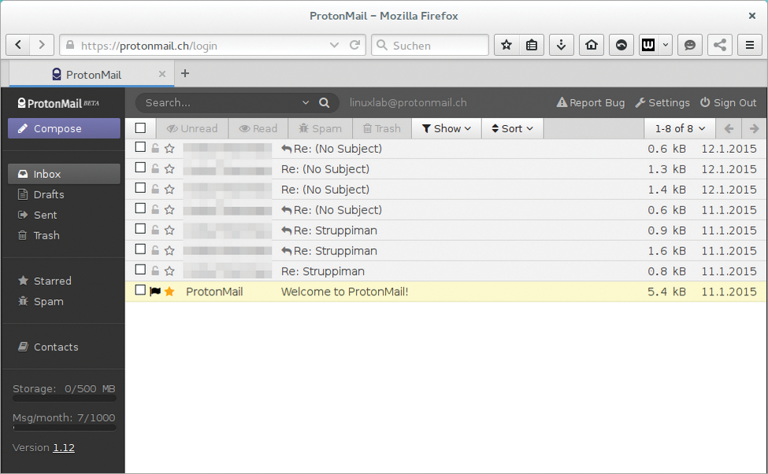This screenshot has height=474, width=768.
Task: Open the Spam folder
Action: 48,302
